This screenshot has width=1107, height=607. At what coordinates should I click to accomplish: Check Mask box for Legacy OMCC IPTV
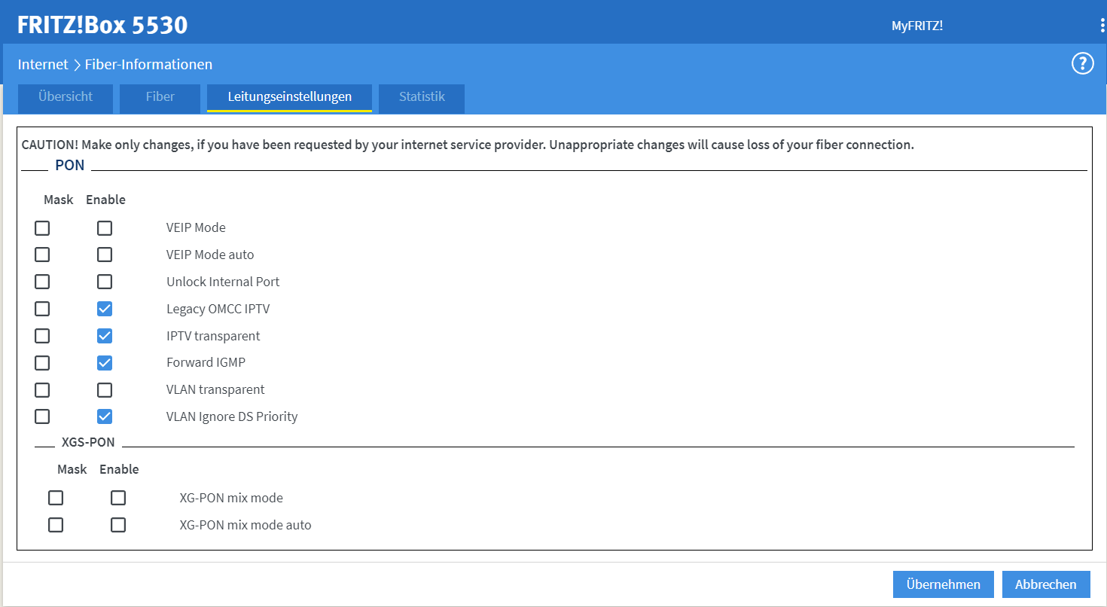[x=42, y=309]
